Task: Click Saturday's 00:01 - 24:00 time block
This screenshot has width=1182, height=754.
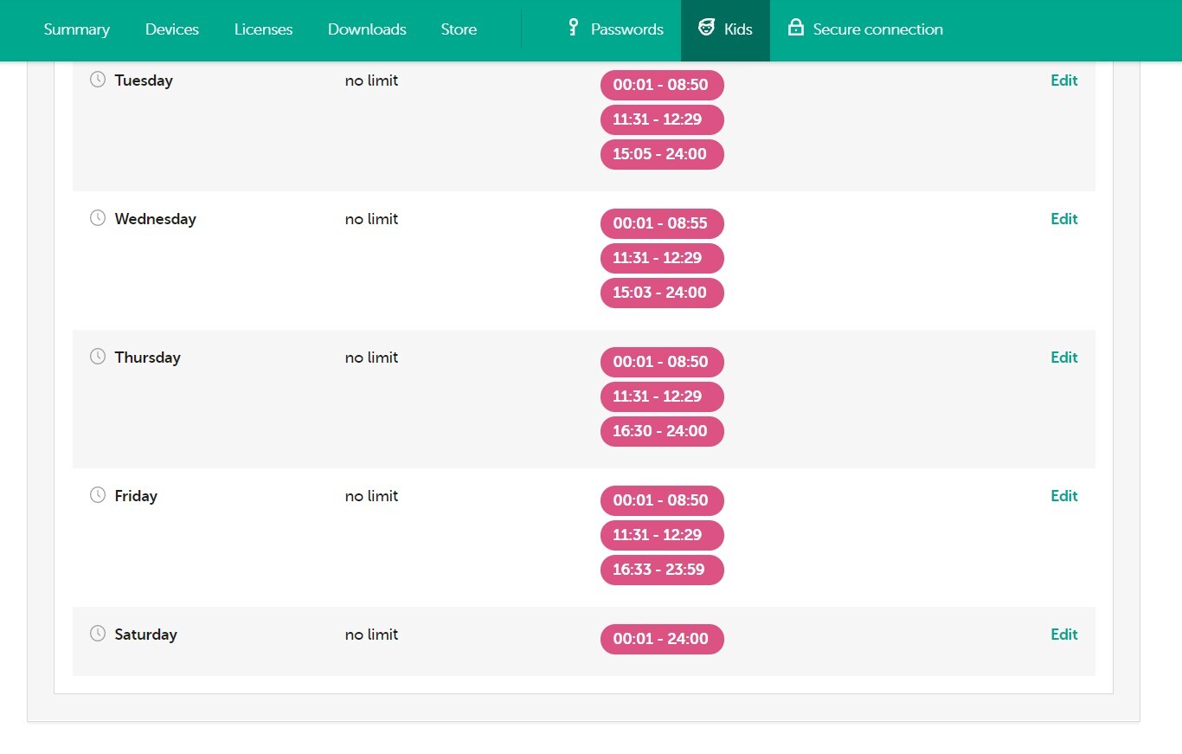Action: 662,639
